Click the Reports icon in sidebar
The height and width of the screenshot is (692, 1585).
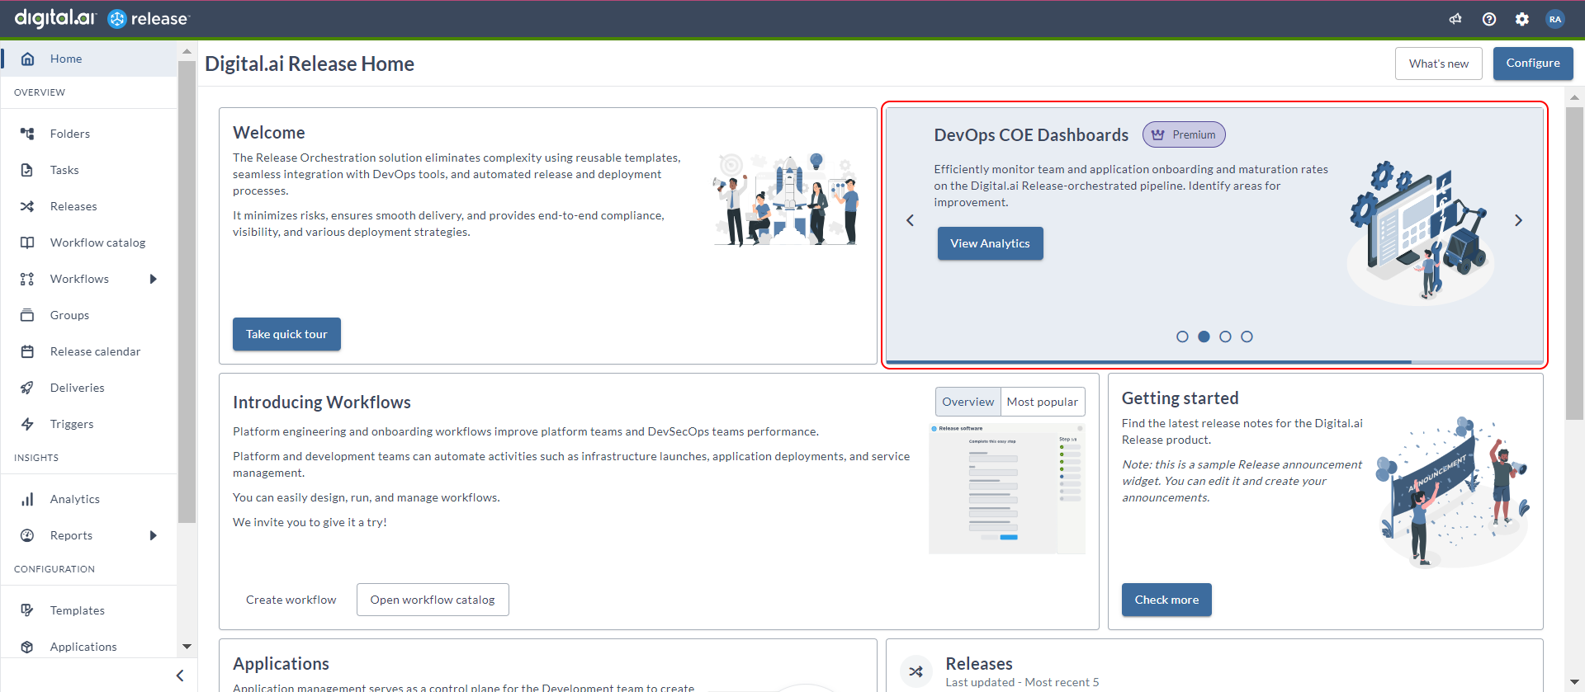[x=27, y=535]
